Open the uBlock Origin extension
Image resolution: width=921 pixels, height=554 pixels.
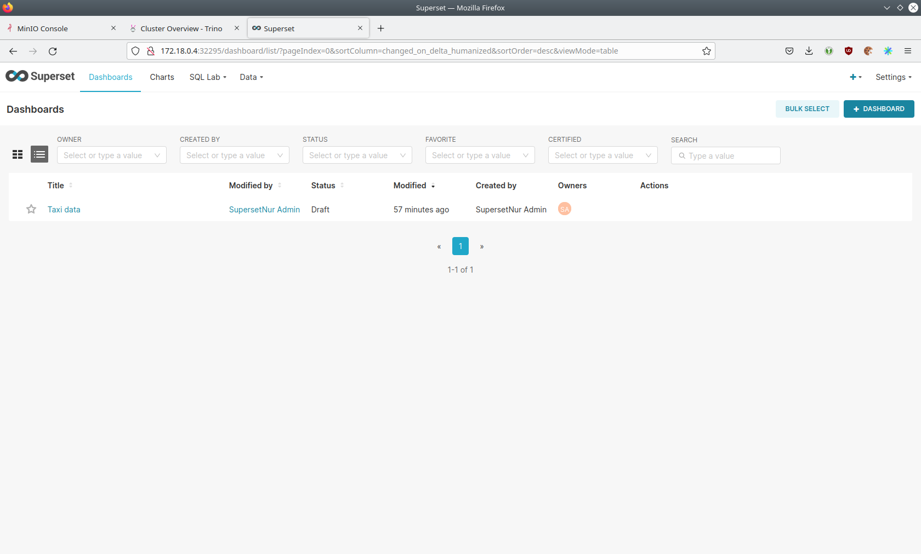tap(848, 51)
